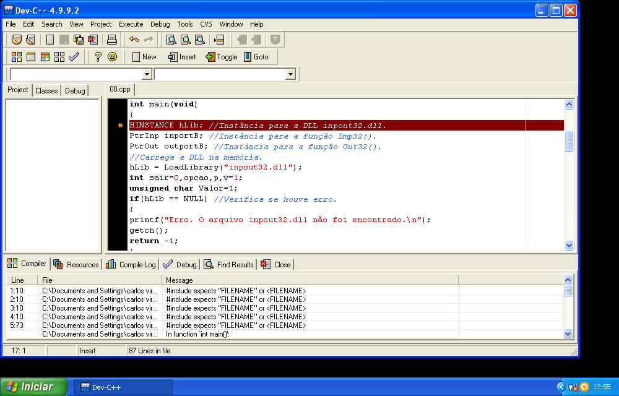This screenshot has height=396, width=619.
Task: Toggle the breakpoint marker on HINSTANCE line
Action: pyautogui.click(x=120, y=126)
